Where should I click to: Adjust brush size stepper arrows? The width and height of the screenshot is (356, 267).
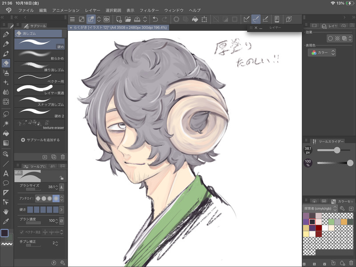click(57, 187)
